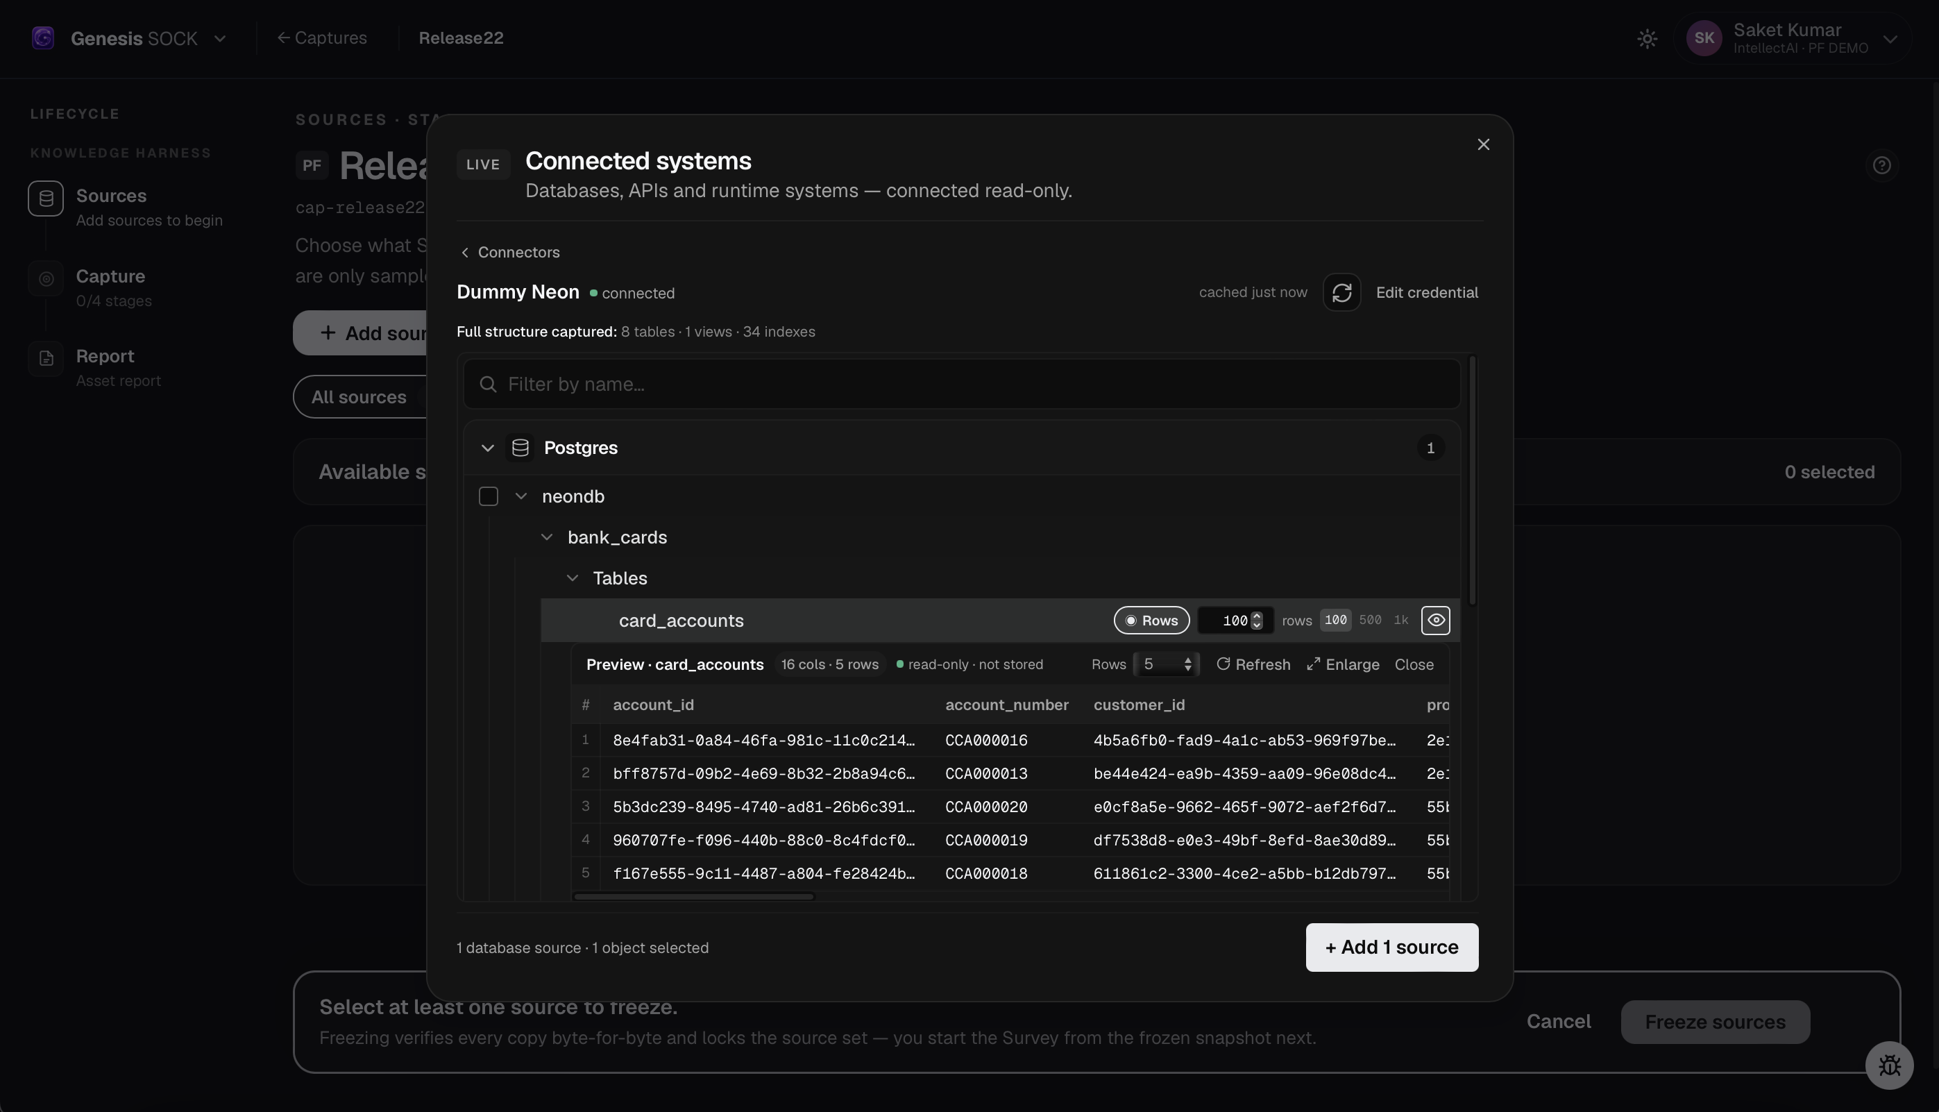Choose the 1k rows preset
The image size is (1939, 1112).
pos(1400,620)
